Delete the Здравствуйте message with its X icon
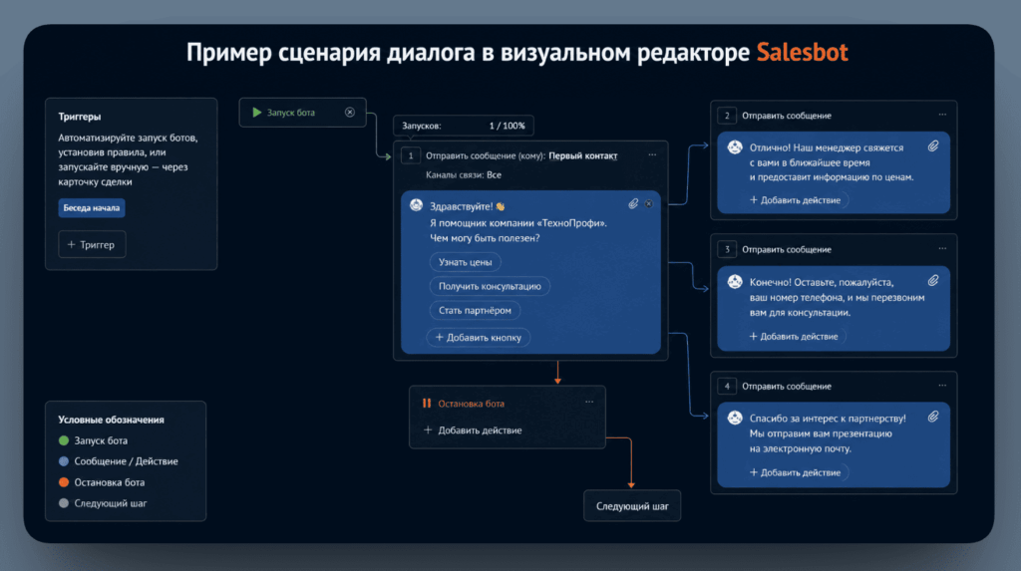 [x=648, y=204]
